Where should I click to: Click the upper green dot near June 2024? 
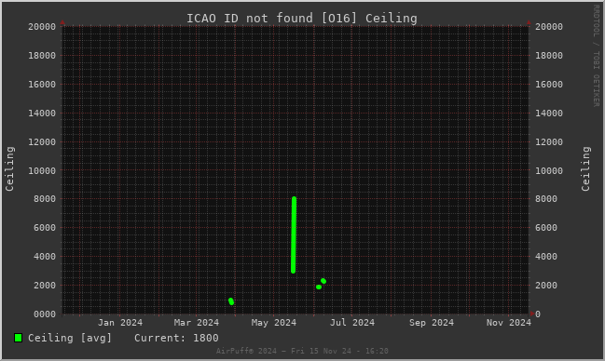tap(323, 281)
